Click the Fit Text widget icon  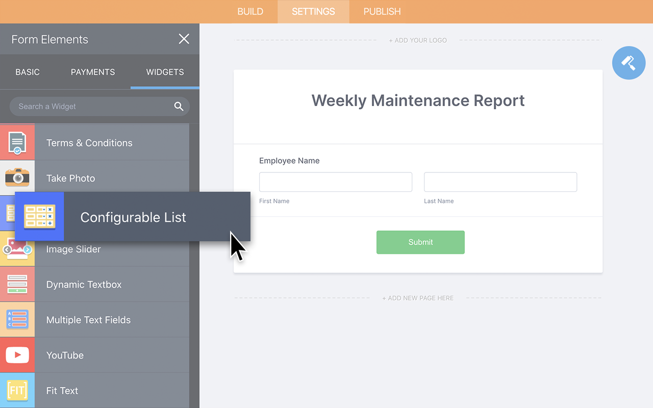17,390
